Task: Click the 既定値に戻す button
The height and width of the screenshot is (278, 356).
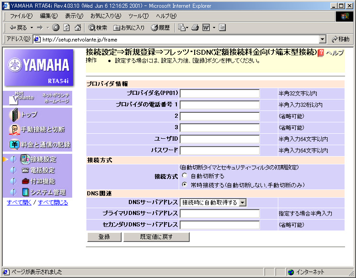Action: point(156,237)
